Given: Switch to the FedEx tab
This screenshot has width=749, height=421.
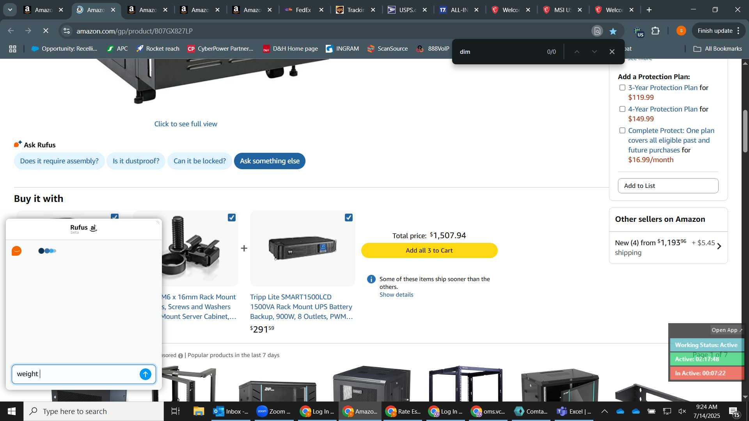Looking at the screenshot, I should (304, 10).
